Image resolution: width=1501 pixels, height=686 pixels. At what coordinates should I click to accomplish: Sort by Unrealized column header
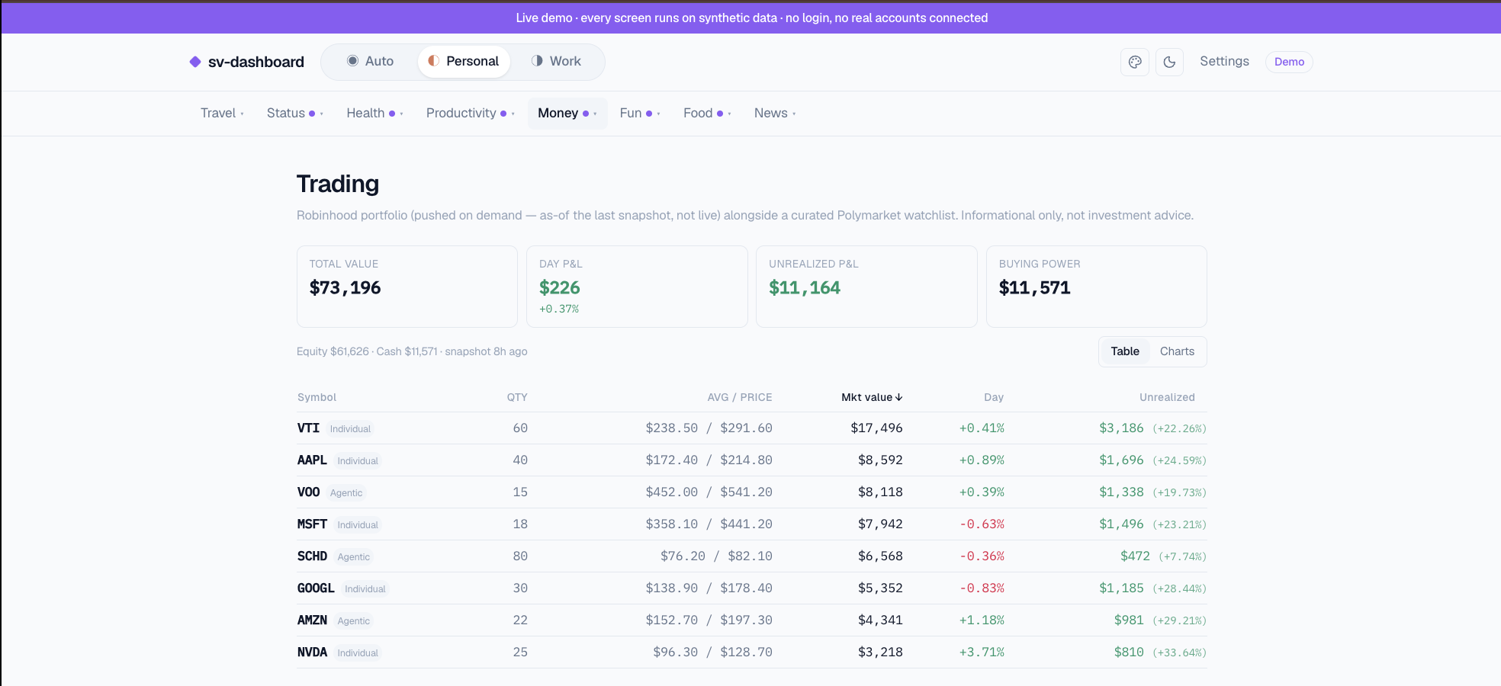tap(1167, 397)
